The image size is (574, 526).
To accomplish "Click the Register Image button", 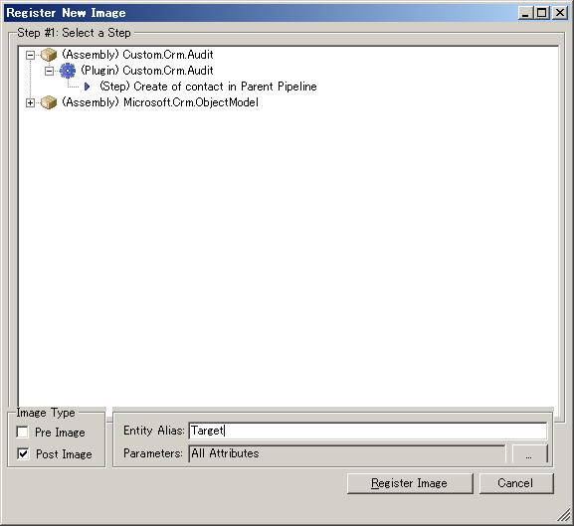I will (410, 483).
